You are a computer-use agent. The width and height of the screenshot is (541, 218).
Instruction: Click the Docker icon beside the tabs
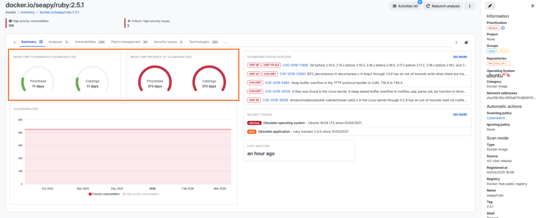click(465, 42)
